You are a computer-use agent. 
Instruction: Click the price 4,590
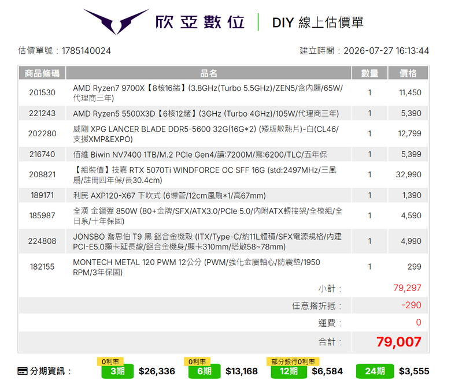click(411, 215)
